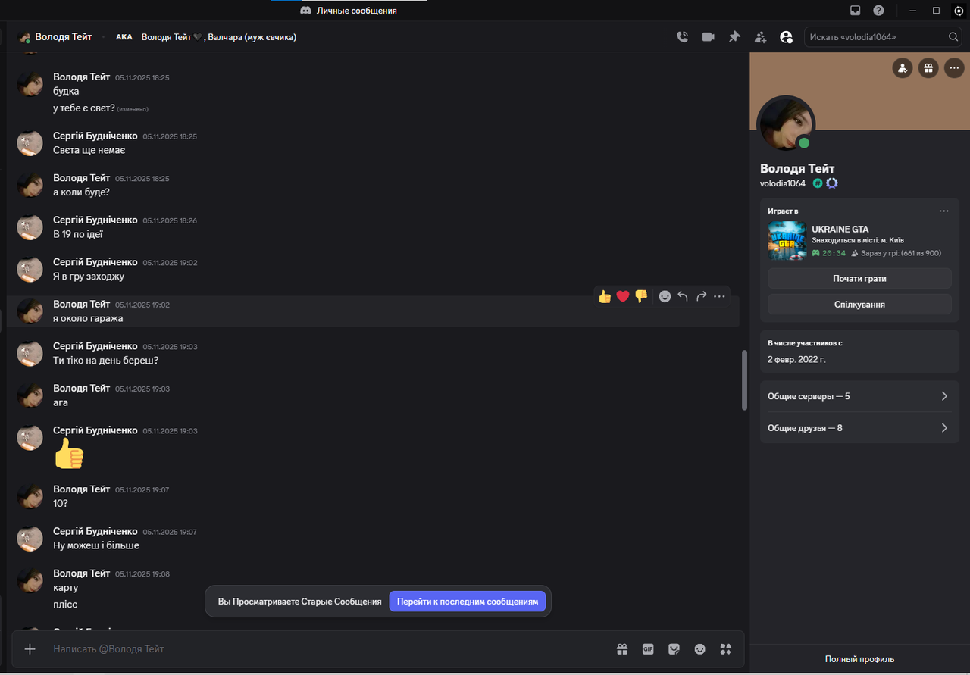Viewport: 970px width, 675px height.
Task: Click the gift icon in the message bar
Action: click(x=622, y=649)
